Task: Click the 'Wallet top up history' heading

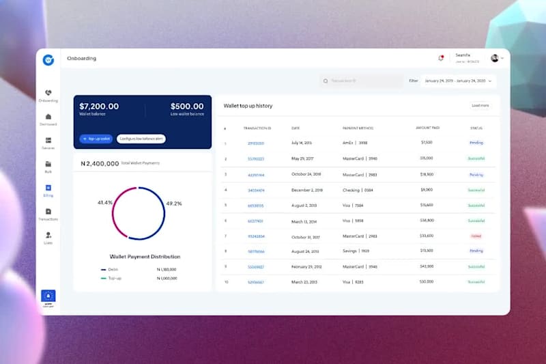Action: click(248, 106)
